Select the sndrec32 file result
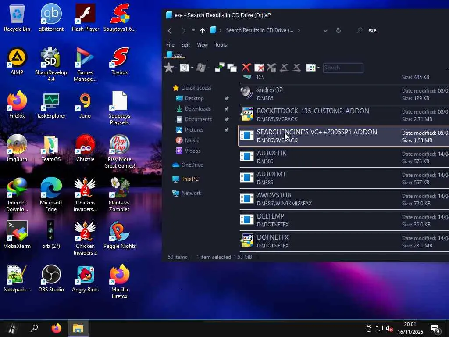Screen dimensions: 449x337 point(344,94)
